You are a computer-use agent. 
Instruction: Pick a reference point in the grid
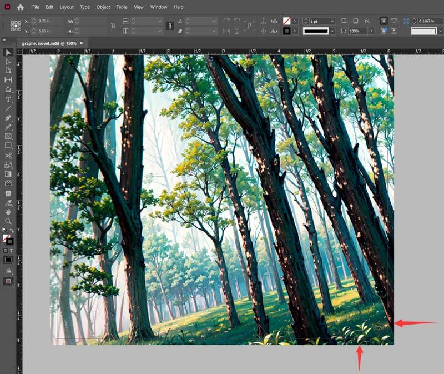click(x=16, y=26)
